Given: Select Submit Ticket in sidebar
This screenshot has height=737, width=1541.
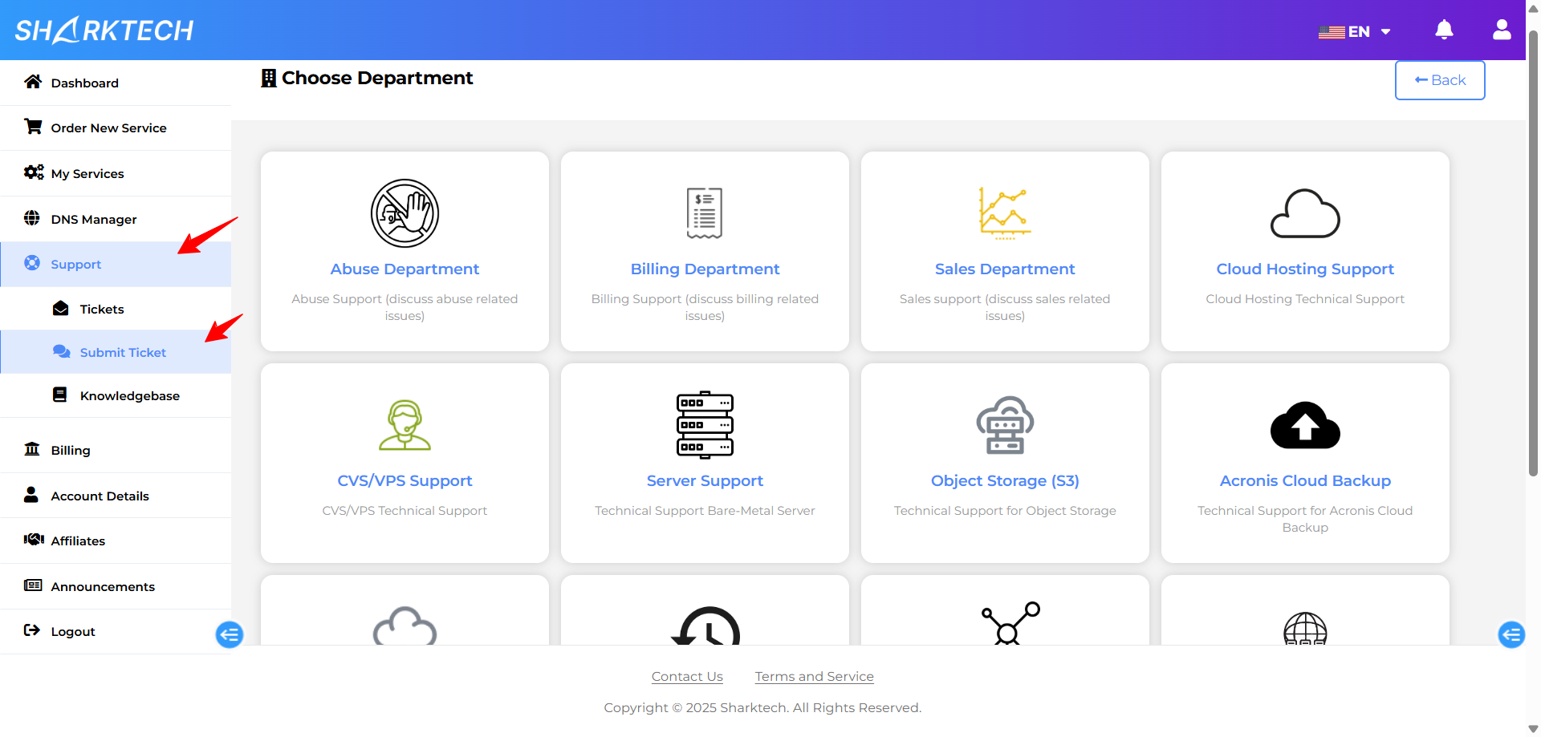Looking at the screenshot, I should (116, 352).
